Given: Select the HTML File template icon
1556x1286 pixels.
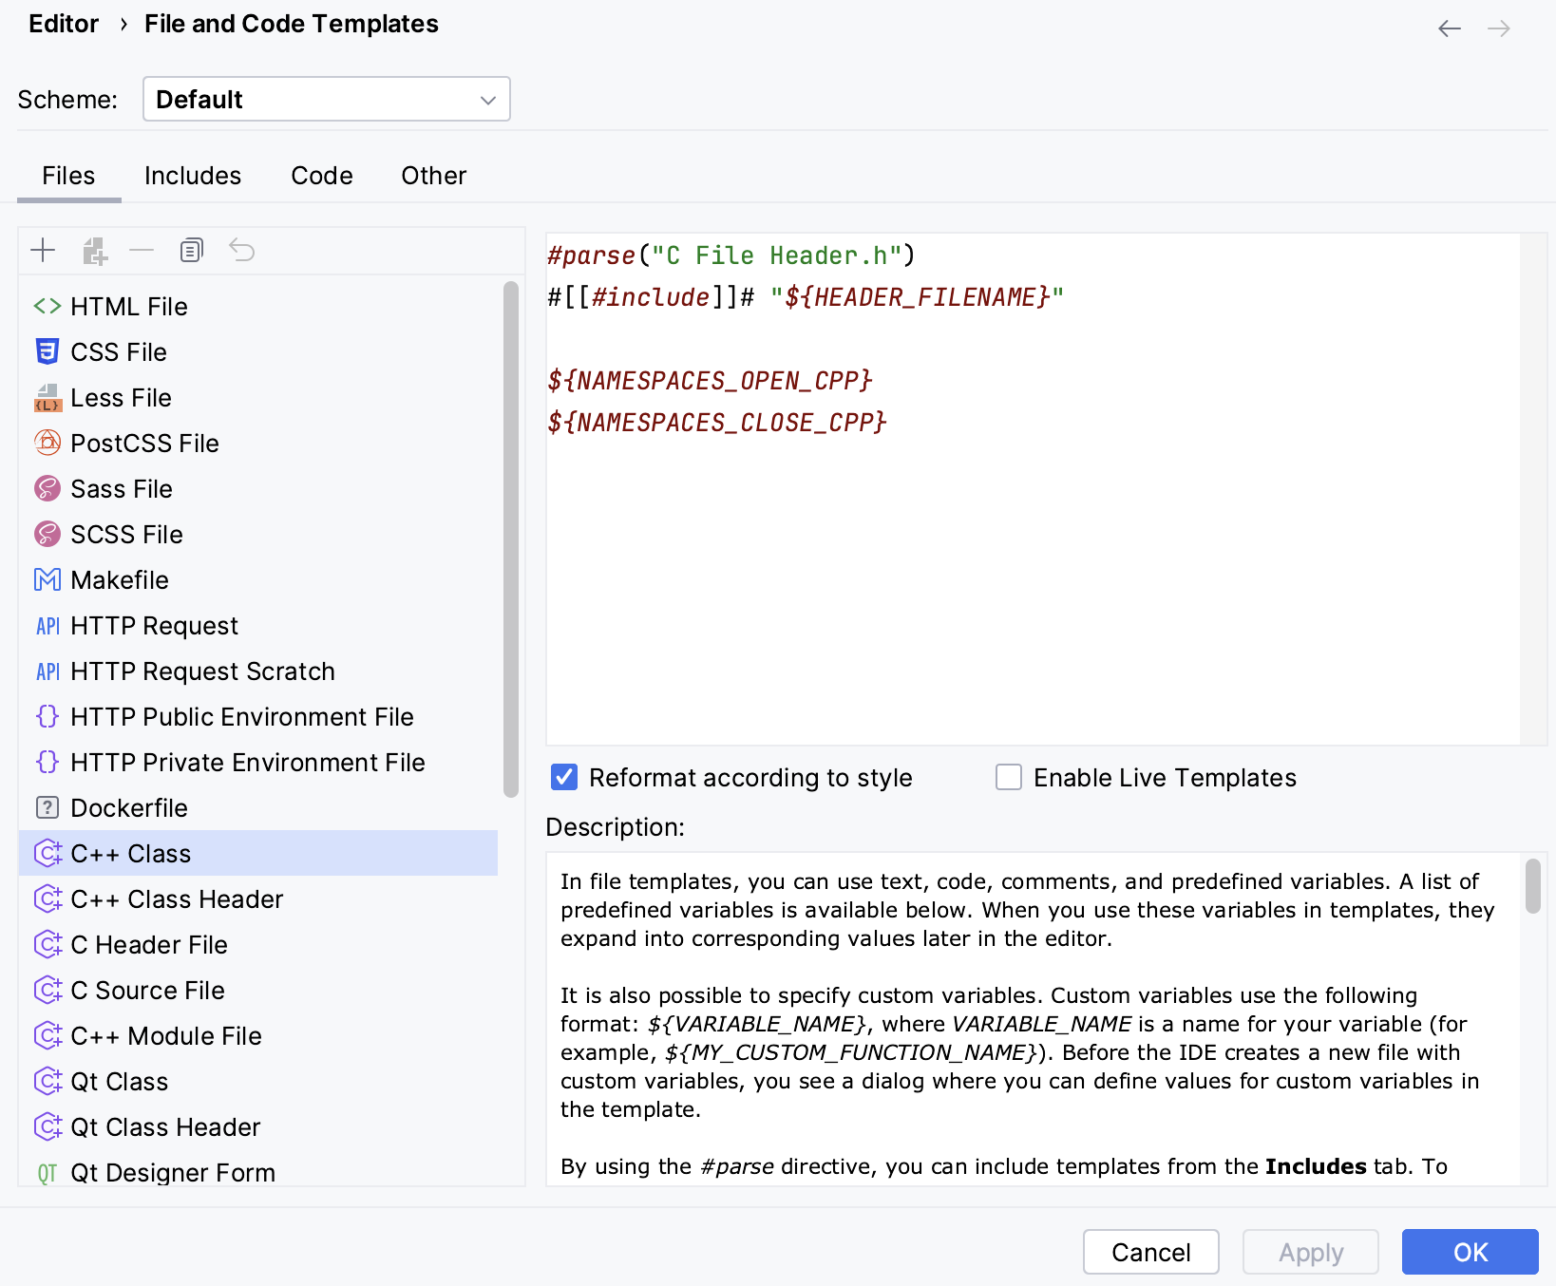Looking at the screenshot, I should click(47, 306).
